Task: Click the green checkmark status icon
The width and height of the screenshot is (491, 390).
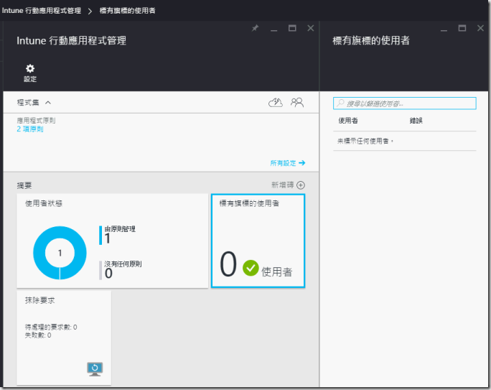Action: tap(250, 268)
